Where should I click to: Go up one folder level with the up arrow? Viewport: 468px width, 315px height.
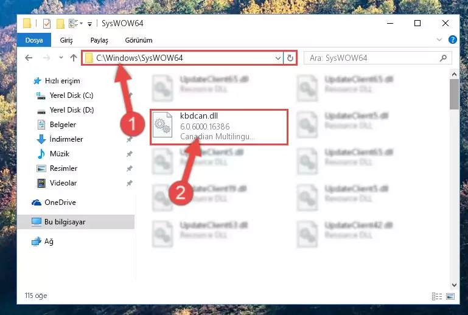(x=74, y=58)
